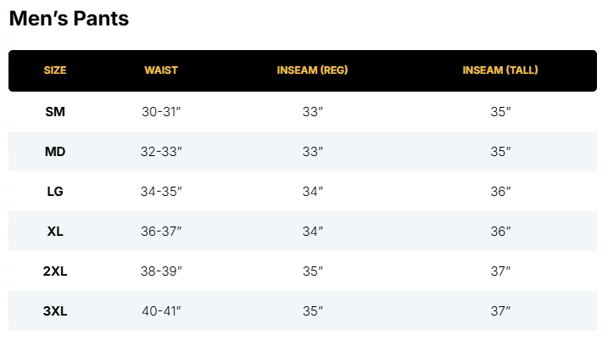Select the XL size row label

pyautogui.click(x=55, y=232)
